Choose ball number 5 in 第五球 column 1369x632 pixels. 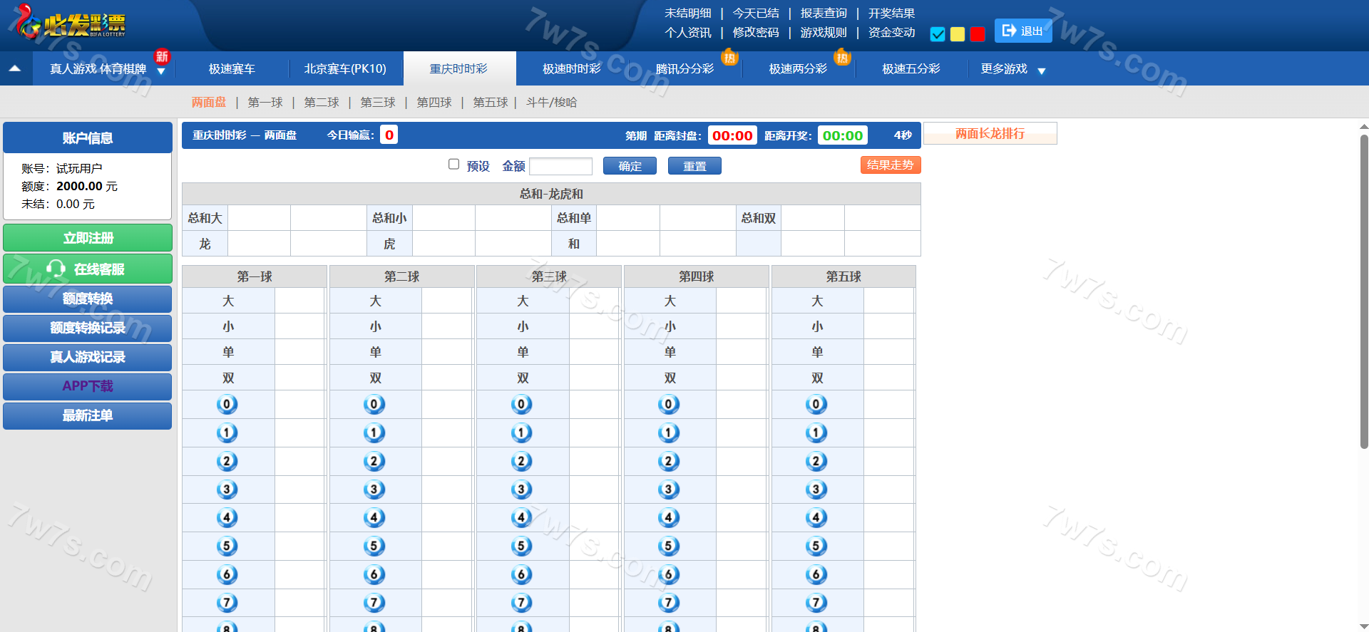point(816,546)
